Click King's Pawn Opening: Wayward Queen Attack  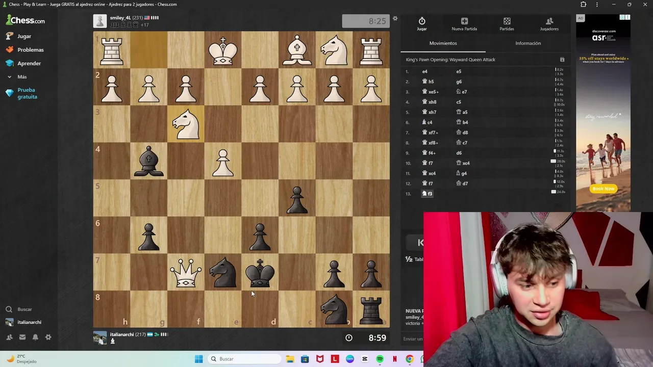(x=450, y=60)
